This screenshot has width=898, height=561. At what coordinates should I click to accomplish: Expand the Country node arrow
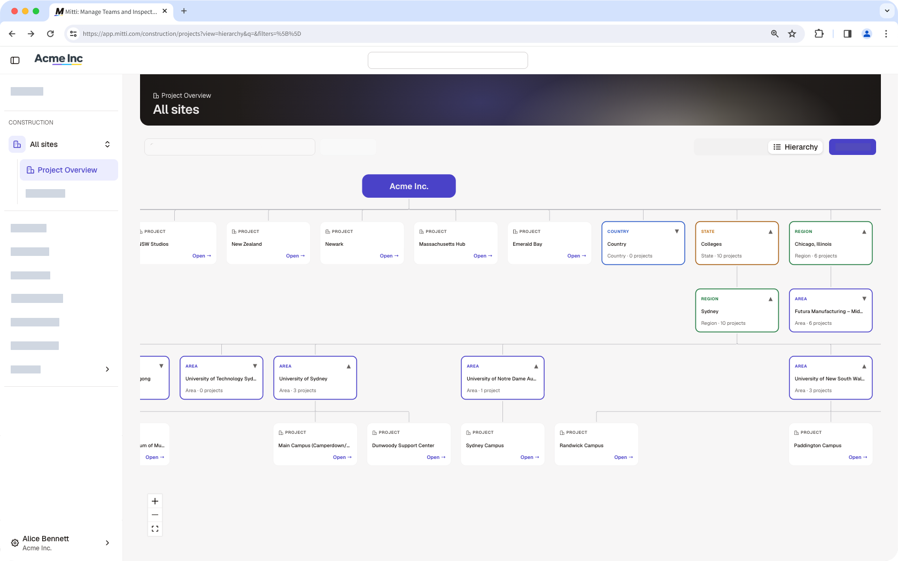click(677, 231)
